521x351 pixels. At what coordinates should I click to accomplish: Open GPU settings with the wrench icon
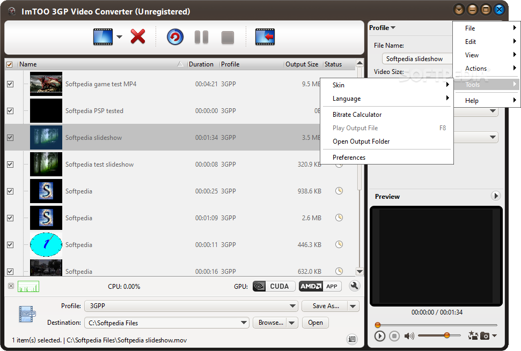(355, 286)
